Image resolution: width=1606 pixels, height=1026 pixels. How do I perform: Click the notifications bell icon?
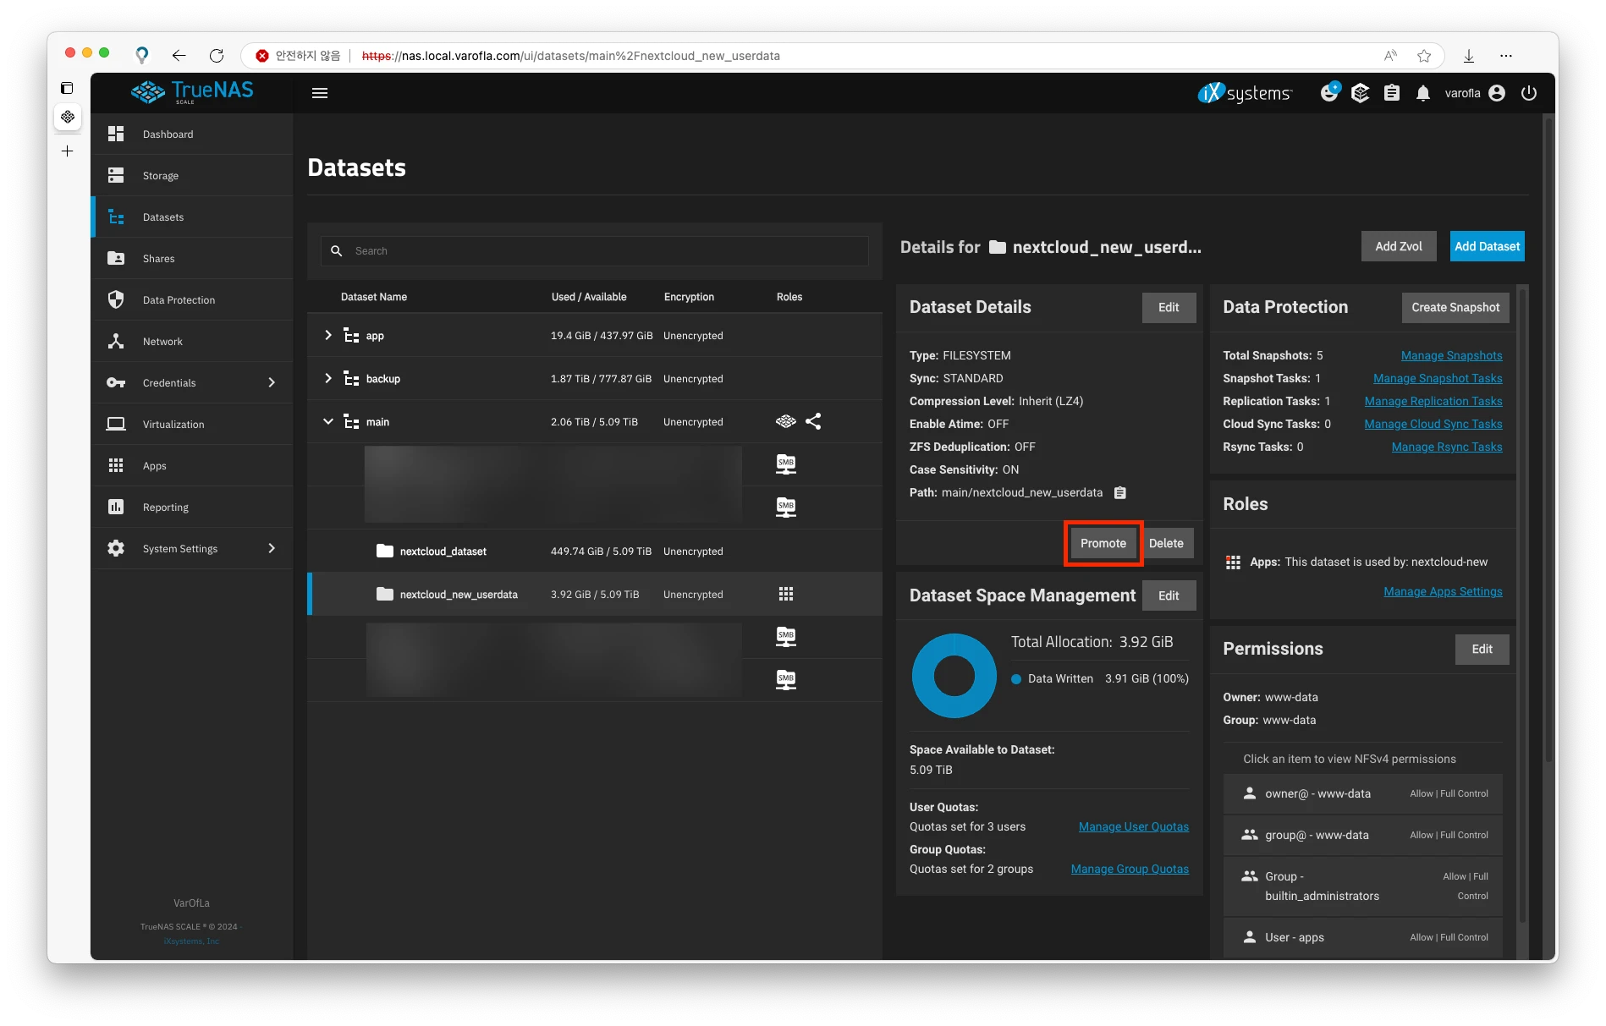point(1423,93)
